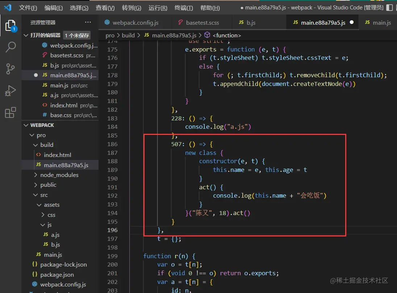Open the Source Control view icon
Image resolution: width=397 pixels, height=293 pixels.
point(11,69)
